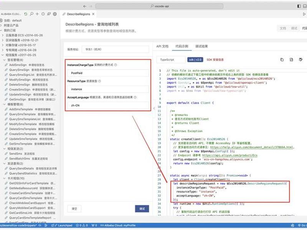Navigate back with the title bar arrow
The width and height of the screenshot is (307, 230).
point(84,6)
